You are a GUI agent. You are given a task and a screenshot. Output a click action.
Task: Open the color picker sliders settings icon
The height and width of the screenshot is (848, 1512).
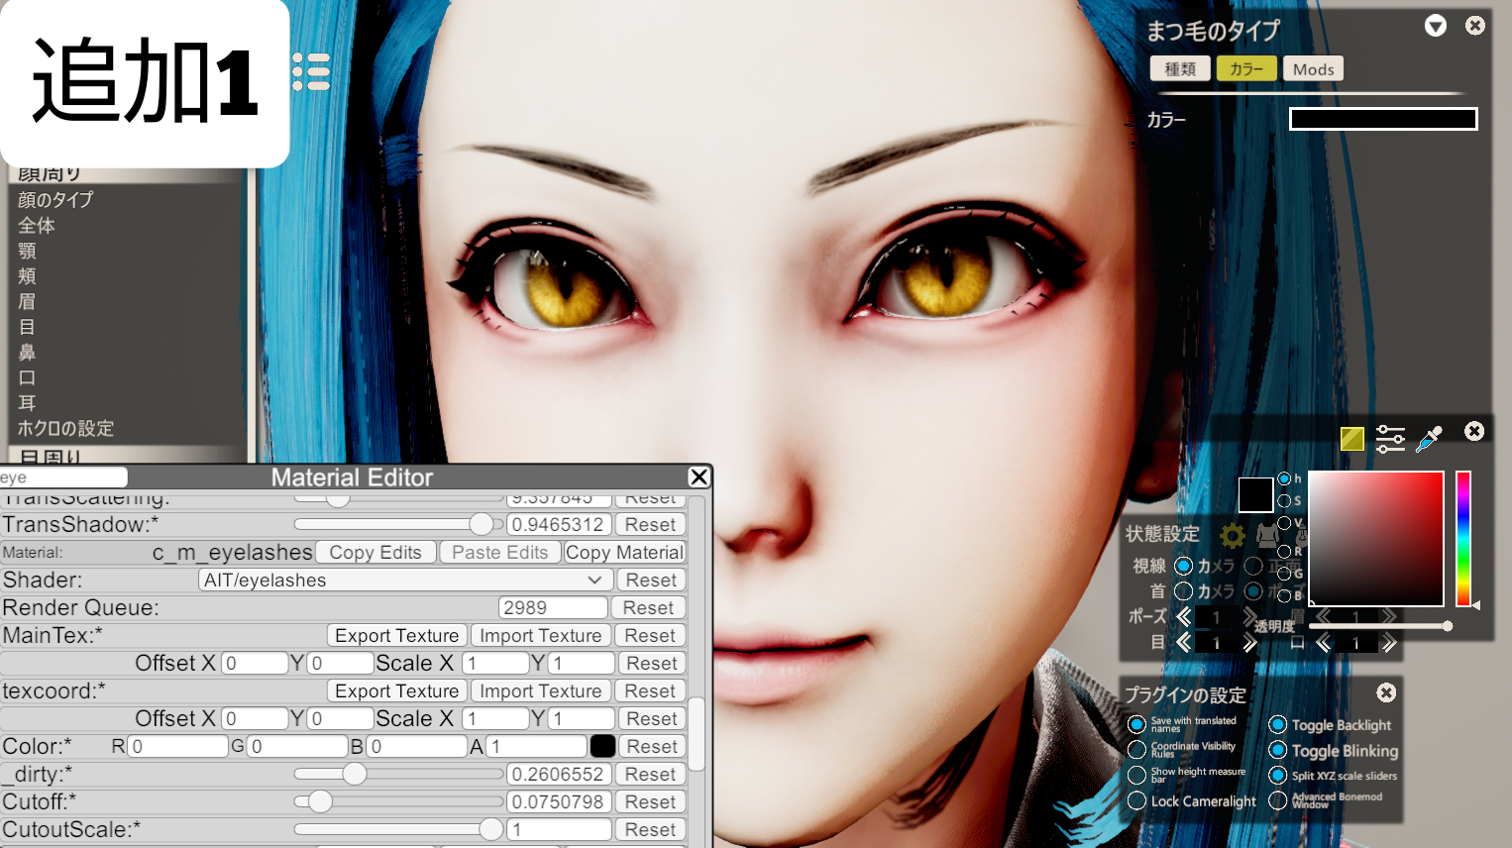point(1390,439)
